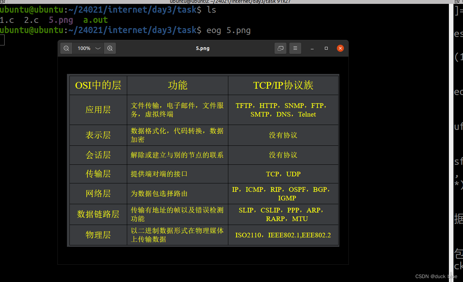Click 5.png in the terminal ls output
Image resolution: width=463 pixels, height=282 pixels.
click(x=61, y=20)
